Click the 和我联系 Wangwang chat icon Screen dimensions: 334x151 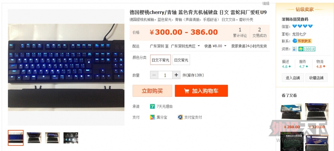pos(302,41)
